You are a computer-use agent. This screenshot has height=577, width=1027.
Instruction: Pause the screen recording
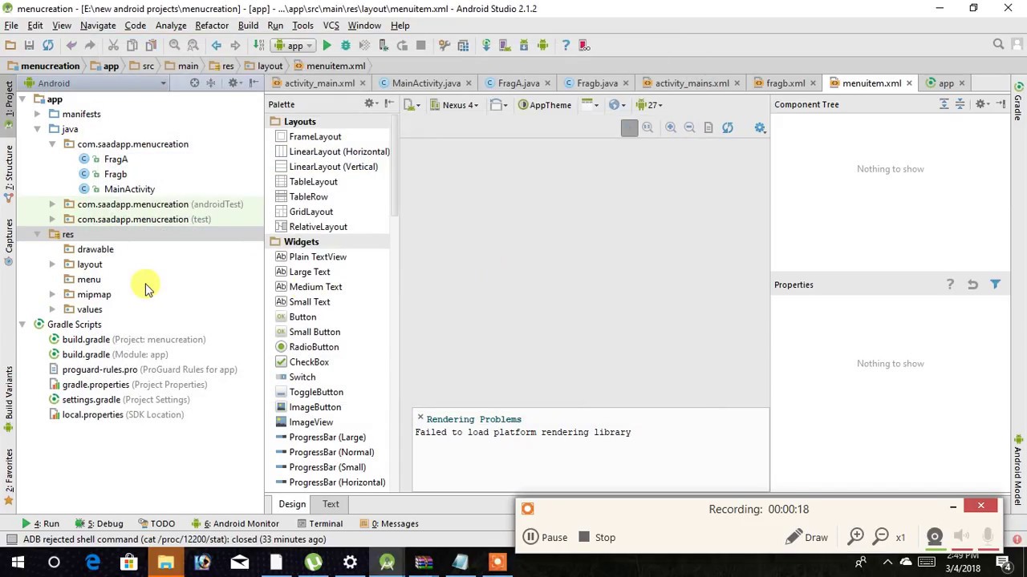(x=546, y=538)
